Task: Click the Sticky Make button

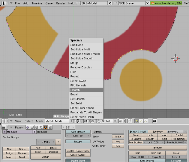Action: [118, 136]
